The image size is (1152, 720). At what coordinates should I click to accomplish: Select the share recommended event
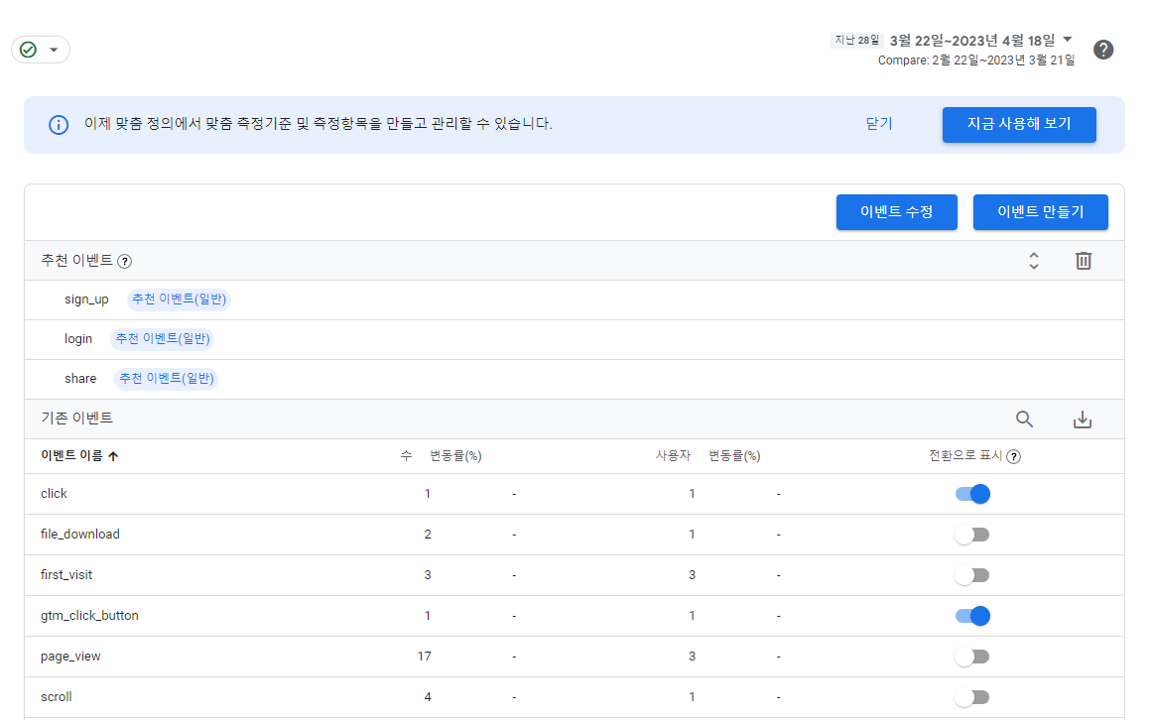click(x=80, y=379)
